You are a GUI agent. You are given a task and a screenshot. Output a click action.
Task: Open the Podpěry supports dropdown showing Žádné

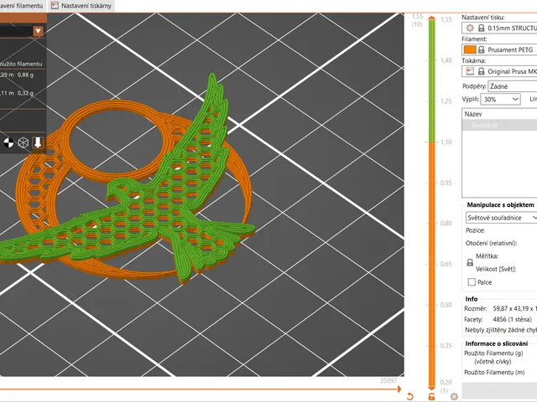pos(513,86)
